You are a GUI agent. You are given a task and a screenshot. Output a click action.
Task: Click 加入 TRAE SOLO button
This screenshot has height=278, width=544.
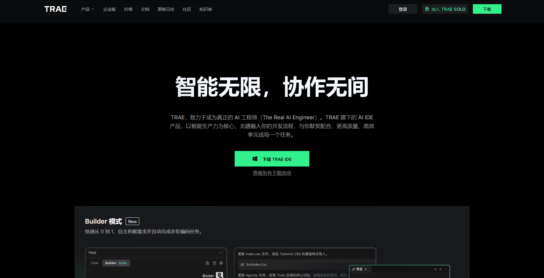(445, 9)
